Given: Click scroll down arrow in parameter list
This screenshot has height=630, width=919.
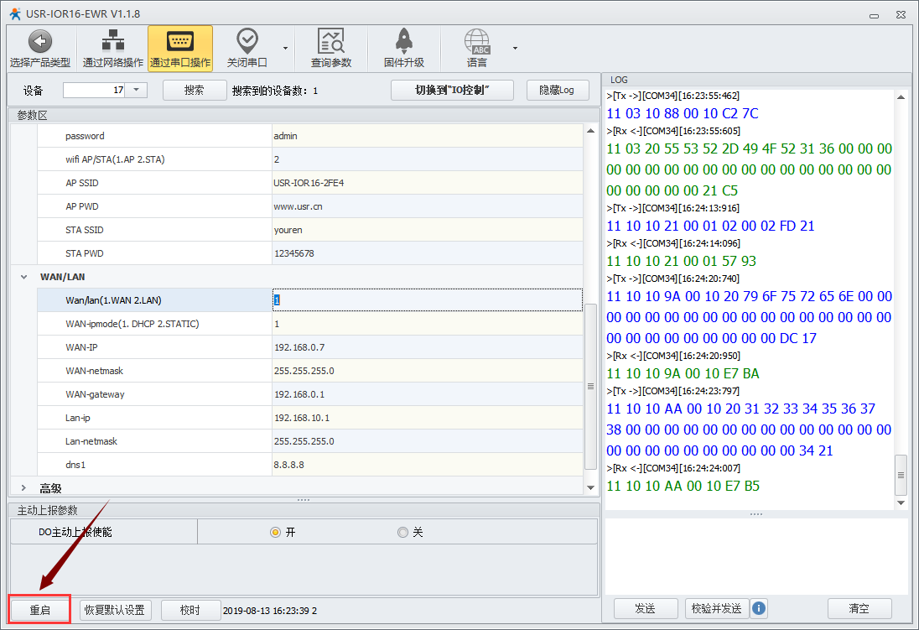Looking at the screenshot, I should [x=590, y=487].
